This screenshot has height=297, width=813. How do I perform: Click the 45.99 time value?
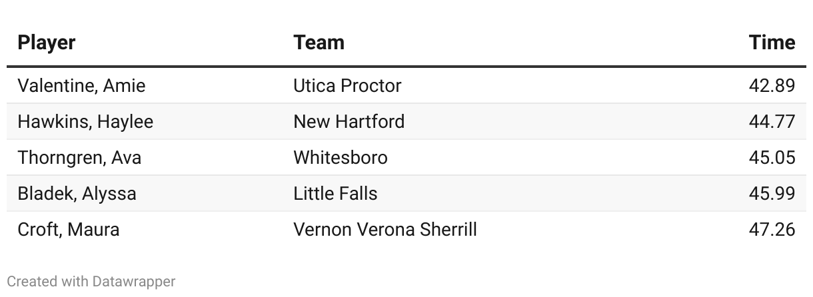772,194
